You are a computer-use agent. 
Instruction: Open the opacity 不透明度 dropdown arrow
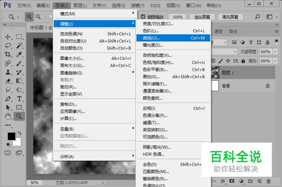[x=275, y=52]
